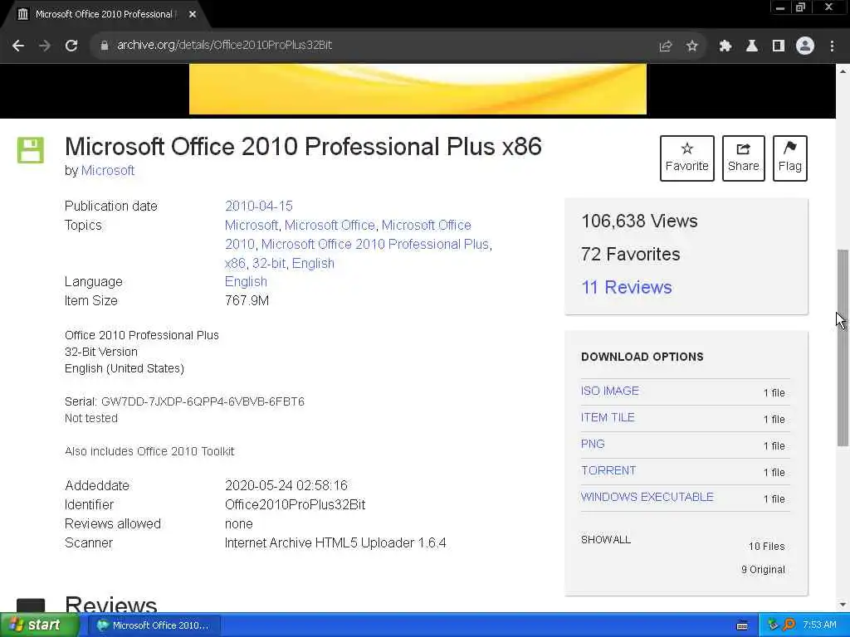850x637 pixels.
Task: Open the ITEM TILE download option
Action: click(608, 418)
